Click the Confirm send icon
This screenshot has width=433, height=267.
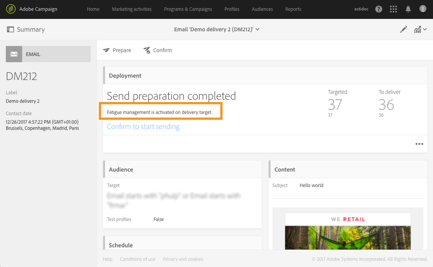[x=147, y=50]
